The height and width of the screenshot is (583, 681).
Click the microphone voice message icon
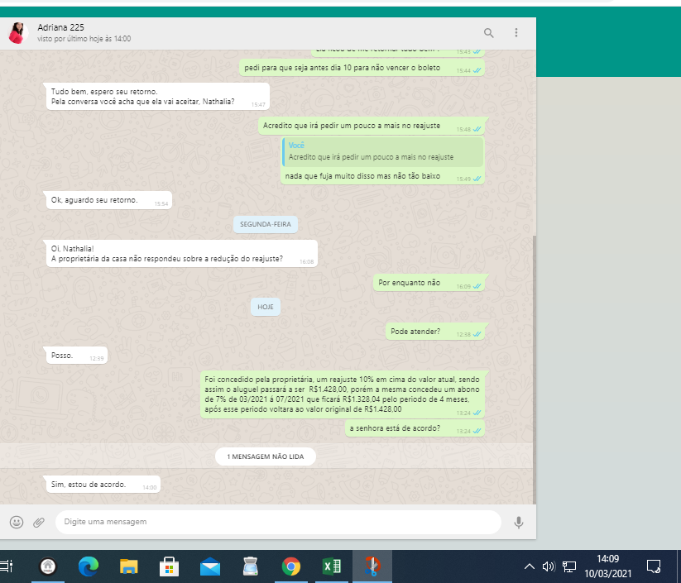click(x=519, y=522)
